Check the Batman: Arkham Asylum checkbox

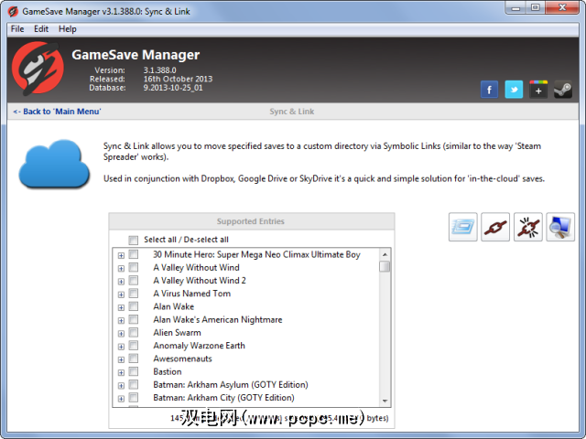[x=134, y=384]
